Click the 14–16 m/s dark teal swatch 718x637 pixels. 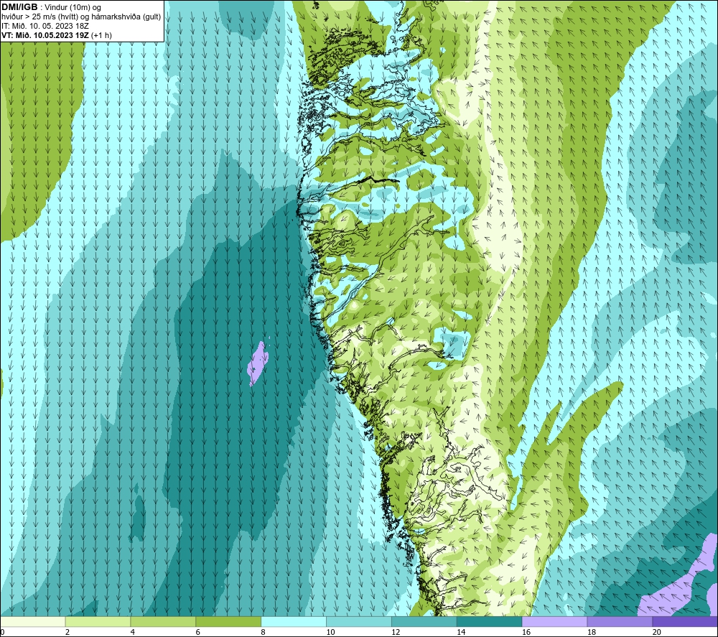[489, 621]
